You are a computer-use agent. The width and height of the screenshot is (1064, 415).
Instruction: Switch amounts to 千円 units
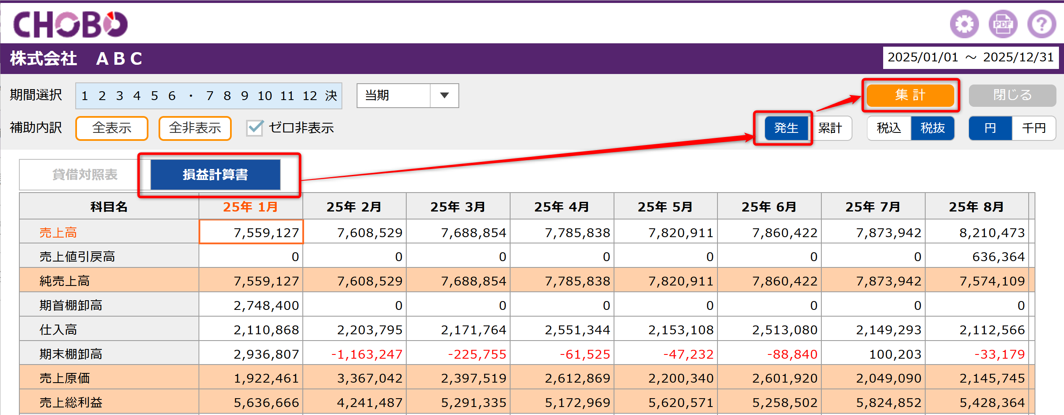pos(1034,128)
